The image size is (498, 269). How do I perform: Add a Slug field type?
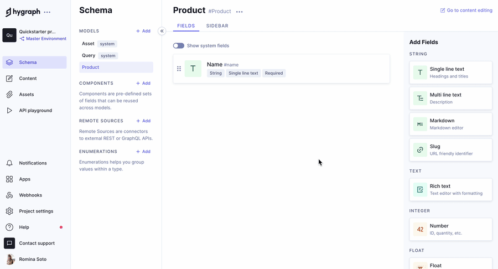click(x=450, y=149)
